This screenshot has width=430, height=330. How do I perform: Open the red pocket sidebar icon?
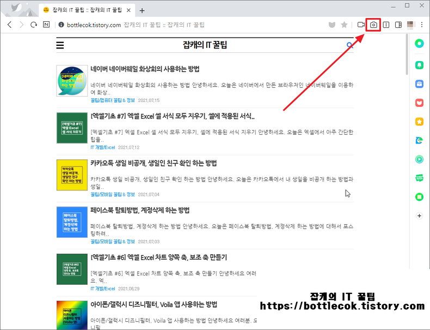point(419,103)
